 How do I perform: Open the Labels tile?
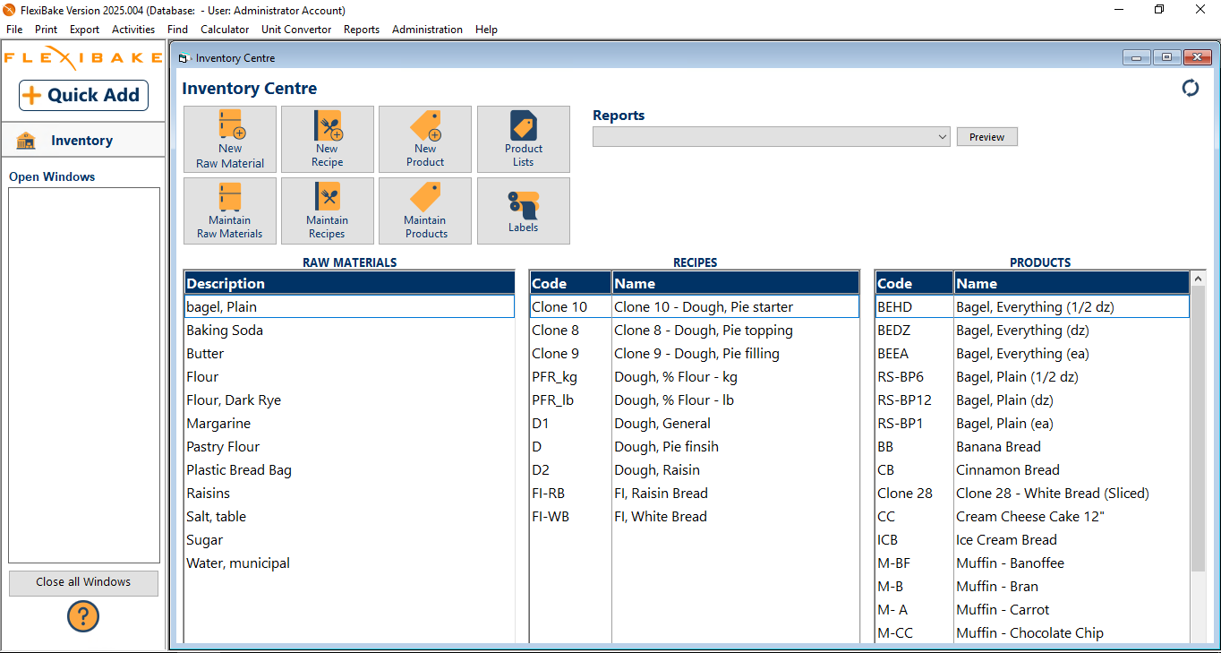tap(524, 211)
